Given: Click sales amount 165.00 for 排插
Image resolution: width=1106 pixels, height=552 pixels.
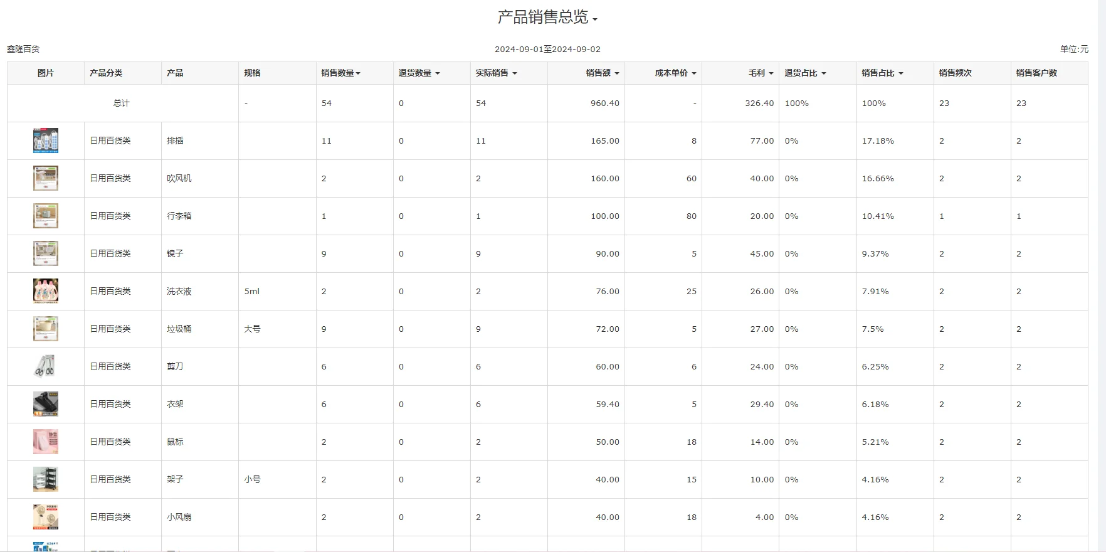Looking at the screenshot, I should pyautogui.click(x=604, y=141).
